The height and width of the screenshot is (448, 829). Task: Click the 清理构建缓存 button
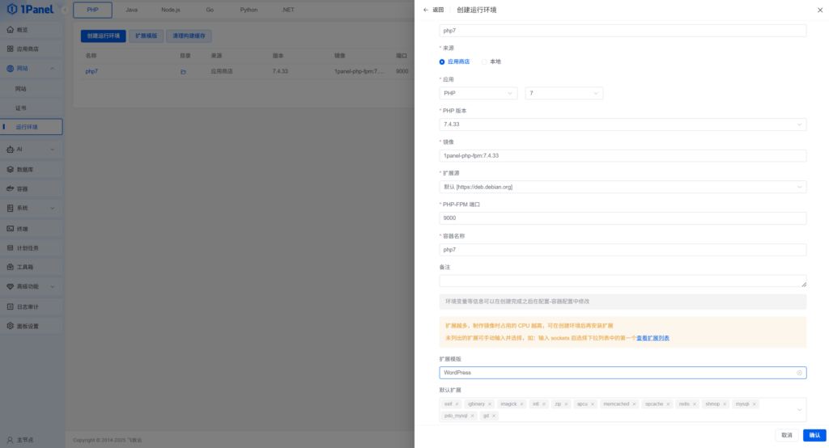click(x=189, y=36)
